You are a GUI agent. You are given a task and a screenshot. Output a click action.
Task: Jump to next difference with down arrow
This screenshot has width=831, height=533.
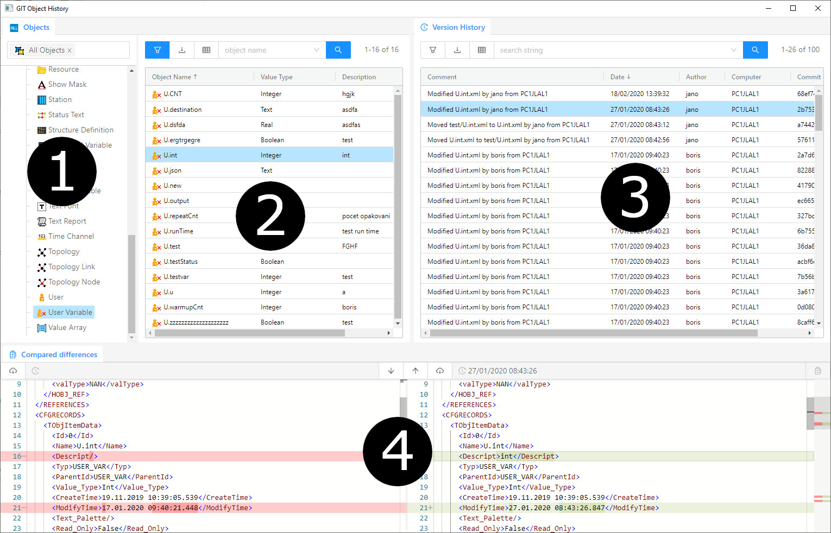click(x=391, y=371)
